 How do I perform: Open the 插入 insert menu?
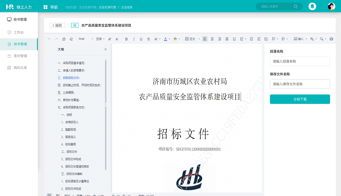pyautogui.click(x=300, y=39)
